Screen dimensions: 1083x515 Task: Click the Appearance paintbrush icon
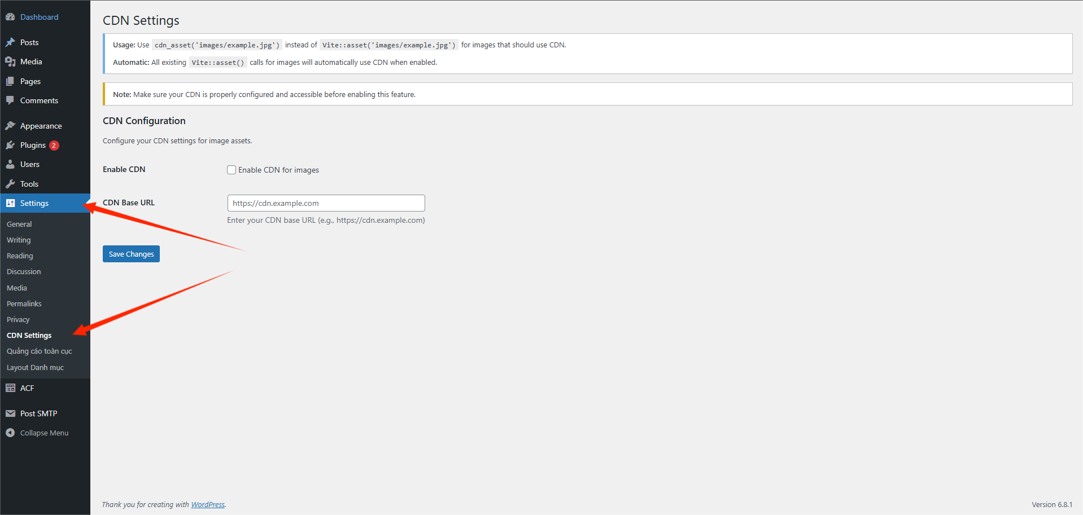pos(10,126)
